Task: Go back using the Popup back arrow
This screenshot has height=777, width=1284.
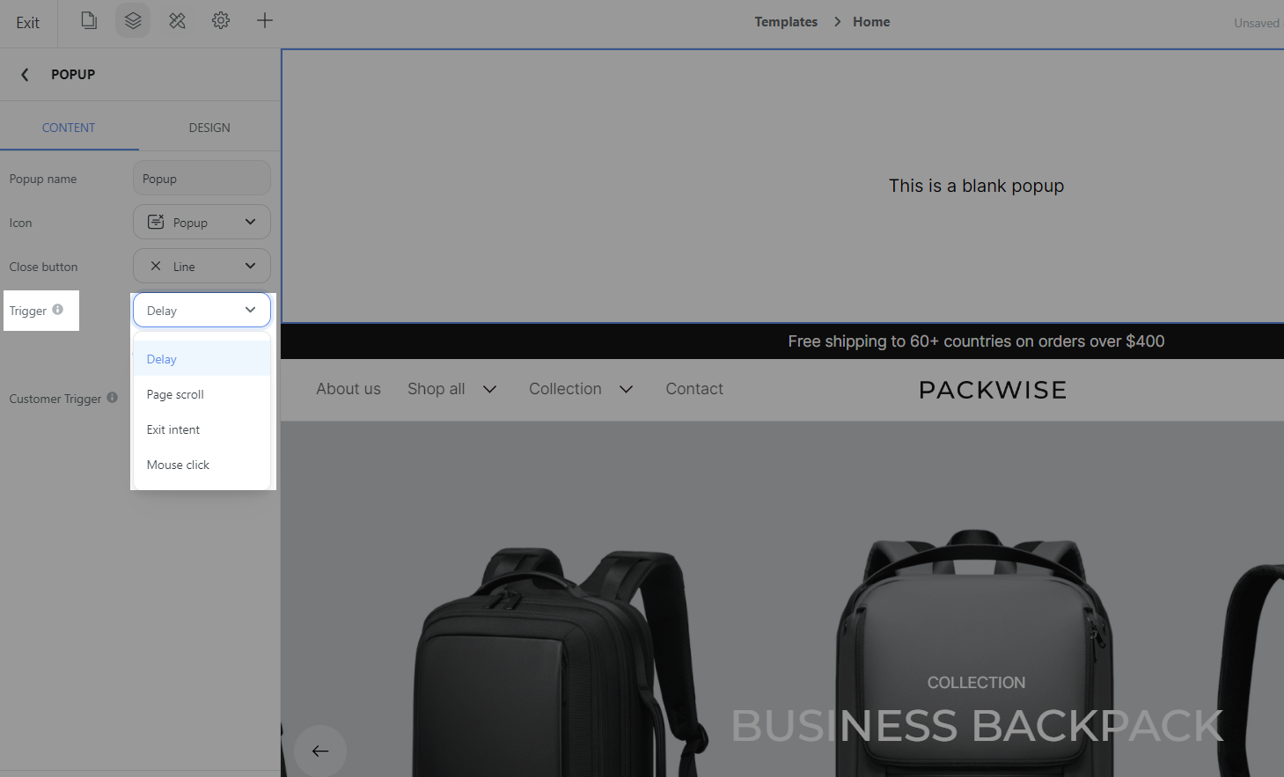Action: pyautogui.click(x=25, y=75)
